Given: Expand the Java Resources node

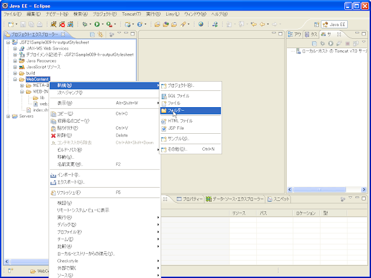Looking at the screenshot, I should coord(15,61).
